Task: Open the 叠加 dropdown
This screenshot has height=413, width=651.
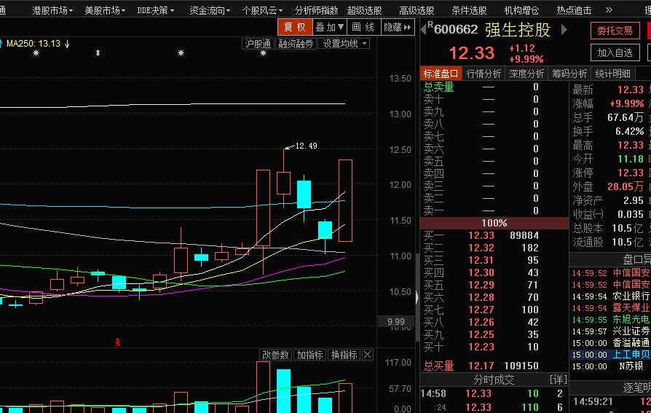Action: click(329, 28)
